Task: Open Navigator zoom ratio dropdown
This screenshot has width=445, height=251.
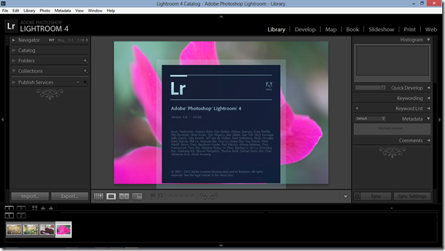Action: (87, 40)
